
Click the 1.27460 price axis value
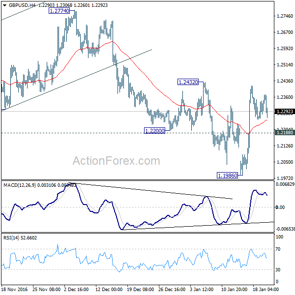pos(285,16)
